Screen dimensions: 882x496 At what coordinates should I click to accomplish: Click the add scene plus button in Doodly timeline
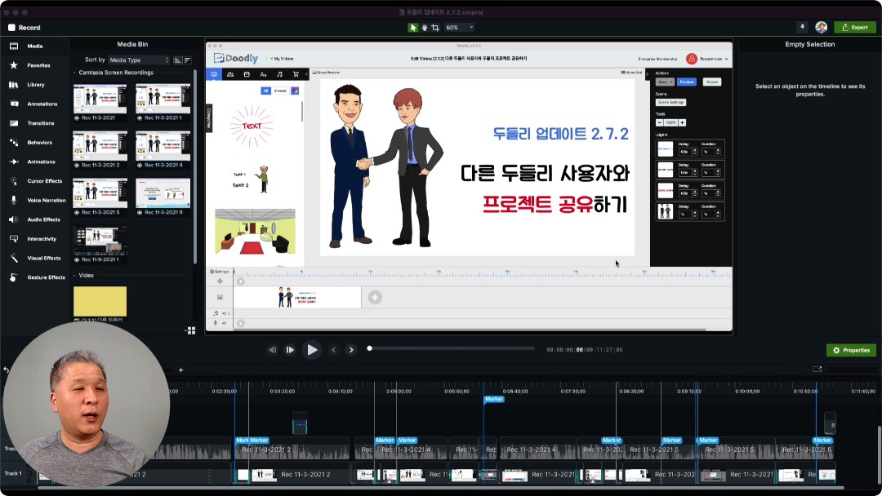pyautogui.click(x=375, y=297)
